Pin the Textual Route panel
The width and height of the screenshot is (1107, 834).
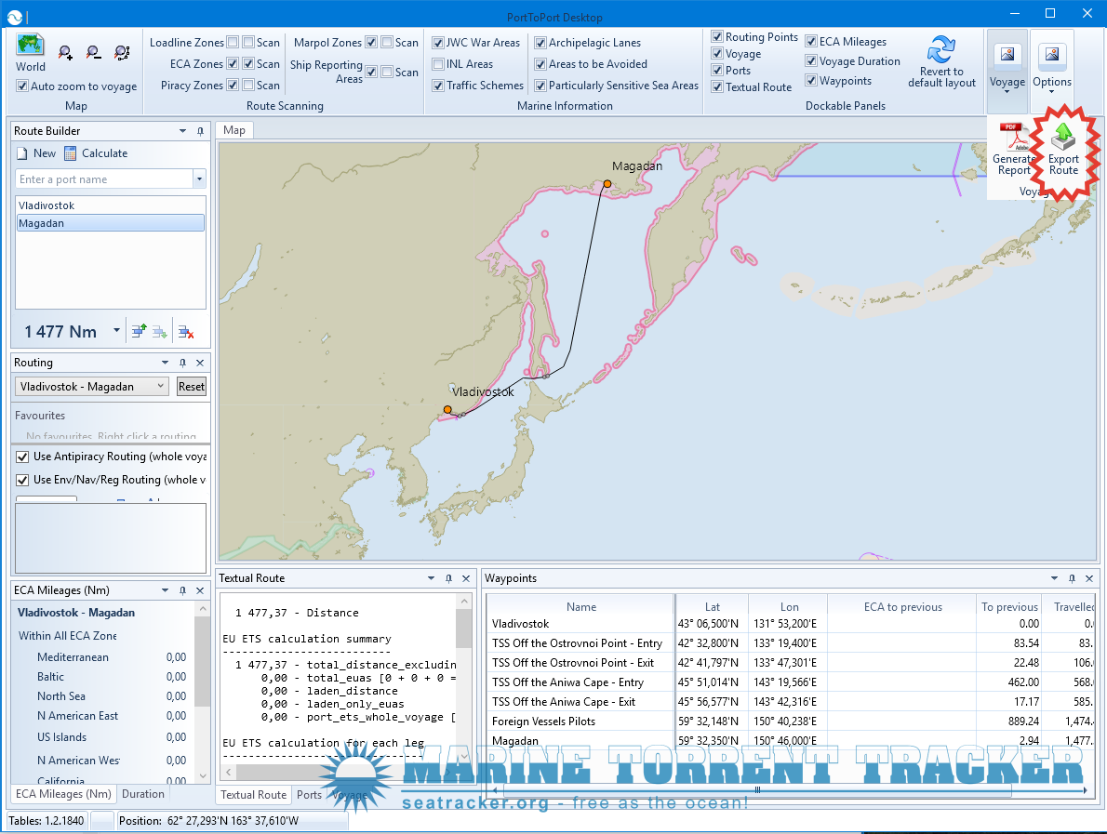(449, 578)
